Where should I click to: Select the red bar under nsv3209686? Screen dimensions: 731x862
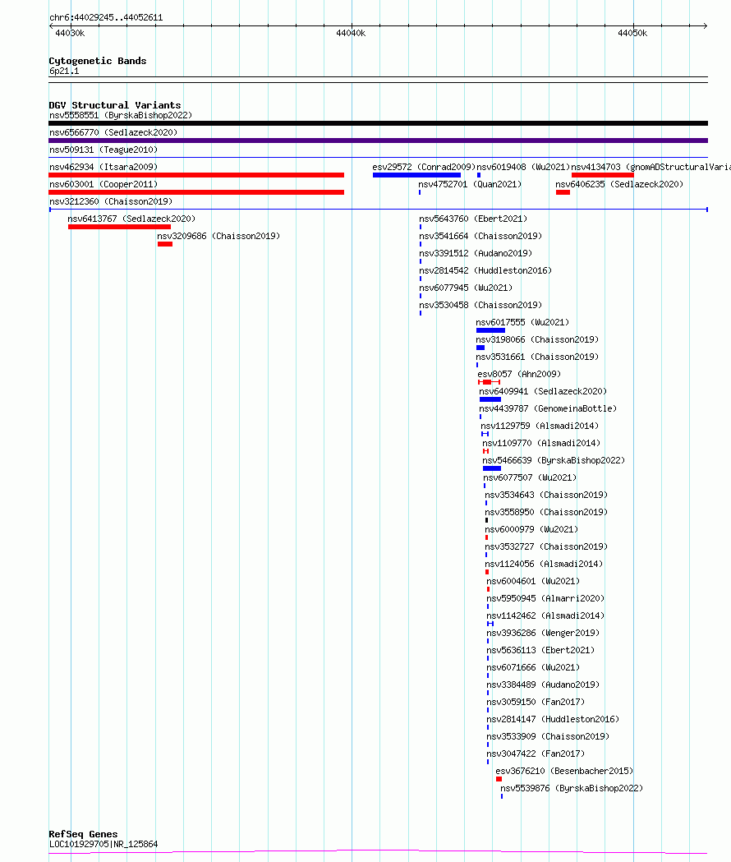(165, 244)
